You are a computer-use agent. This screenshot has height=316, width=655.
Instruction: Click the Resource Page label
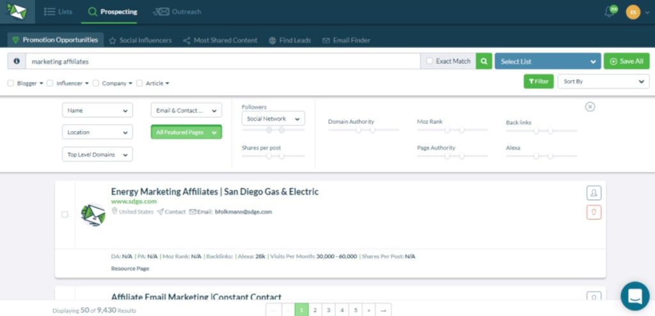[130, 269]
